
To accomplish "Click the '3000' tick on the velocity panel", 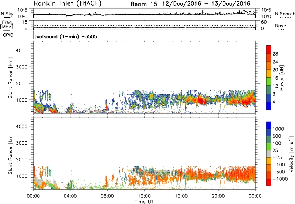I will 22,143.
